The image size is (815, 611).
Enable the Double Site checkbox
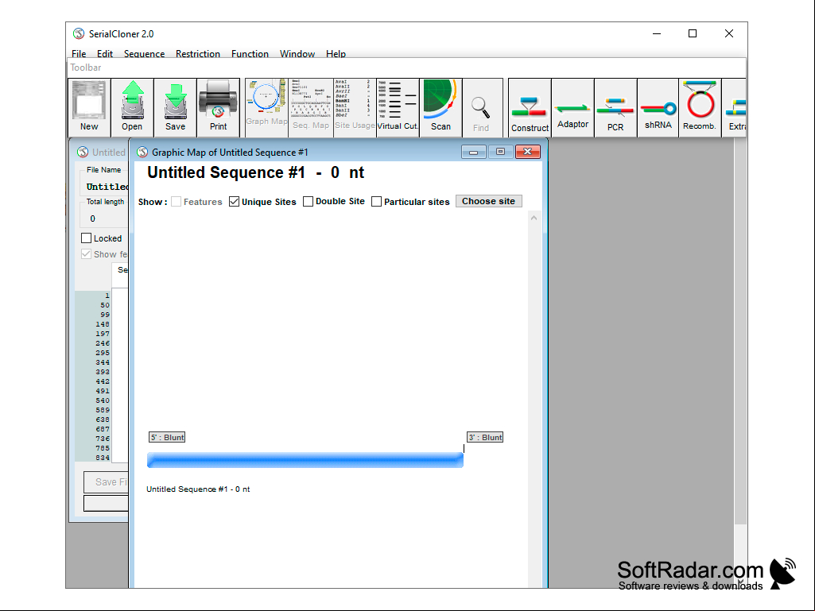pos(309,201)
